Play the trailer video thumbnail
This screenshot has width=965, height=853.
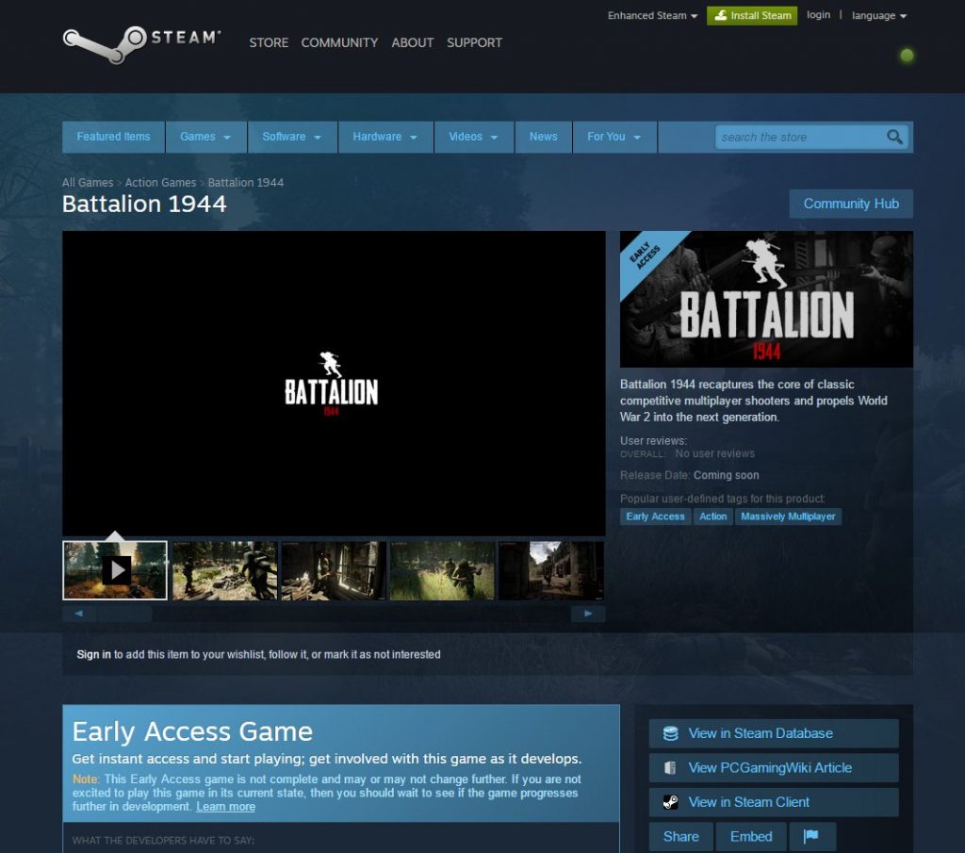115,570
